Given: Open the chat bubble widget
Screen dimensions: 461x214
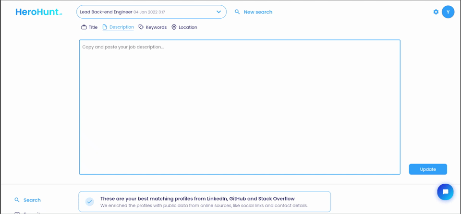Looking at the screenshot, I should (x=445, y=192).
